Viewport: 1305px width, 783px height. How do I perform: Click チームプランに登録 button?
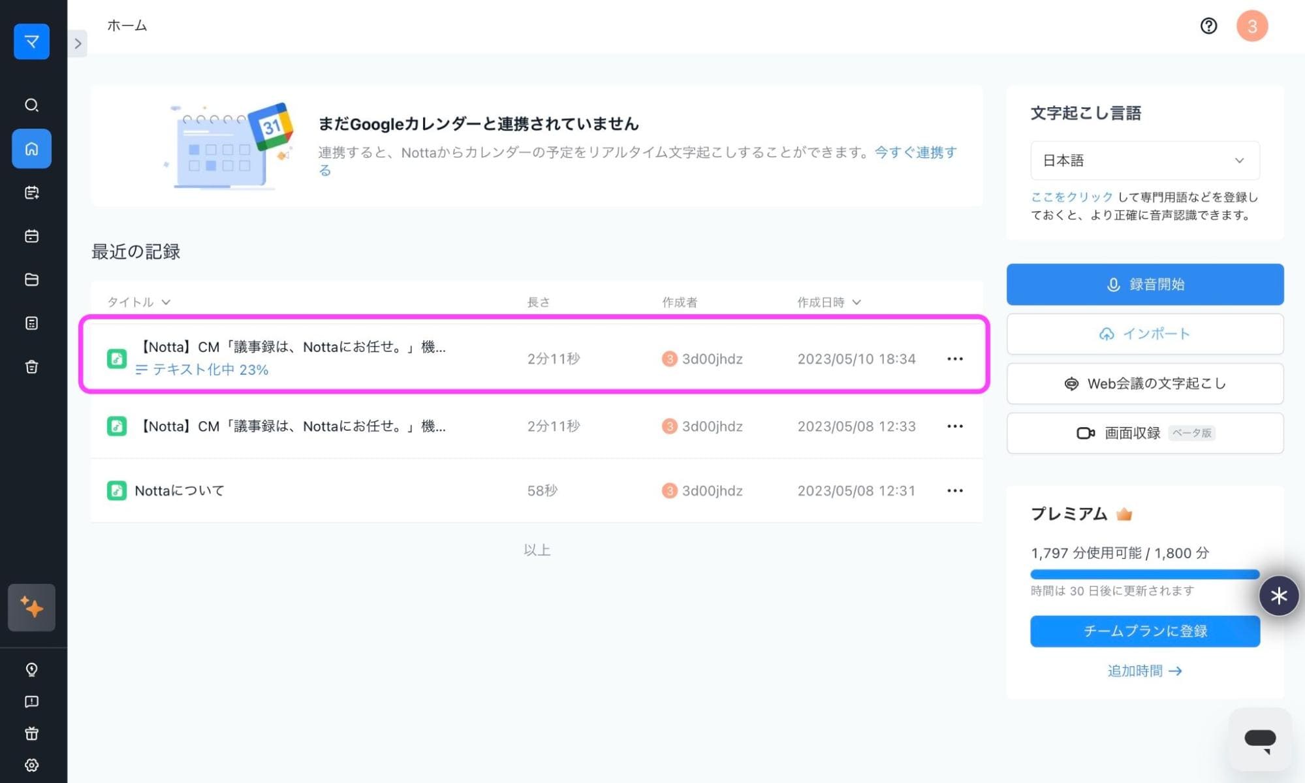click(x=1144, y=631)
